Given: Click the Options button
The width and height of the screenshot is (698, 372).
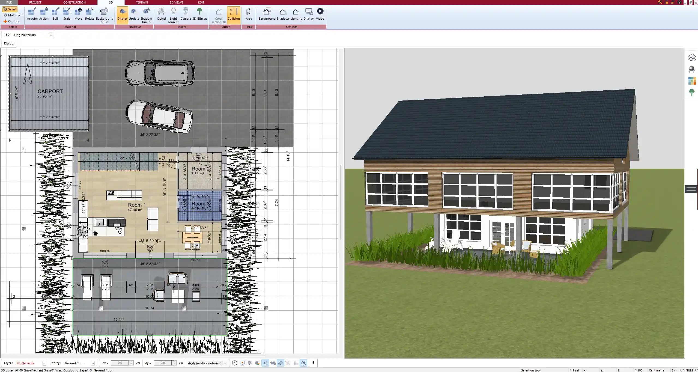Looking at the screenshot, I should 11,21.
